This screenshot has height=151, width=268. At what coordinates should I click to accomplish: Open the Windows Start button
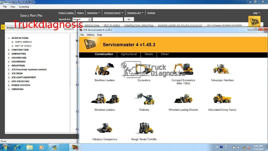click(5, 148)
